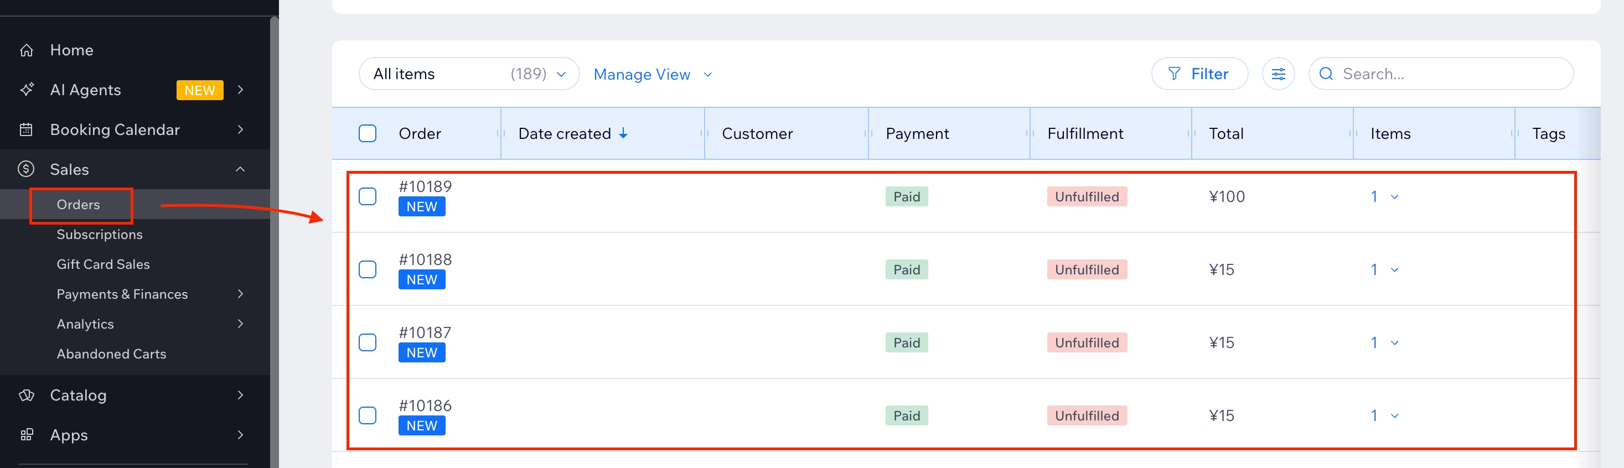Click the NEW badge beside AI Agents
This screenshot has height=468, width=1624.
200,90
